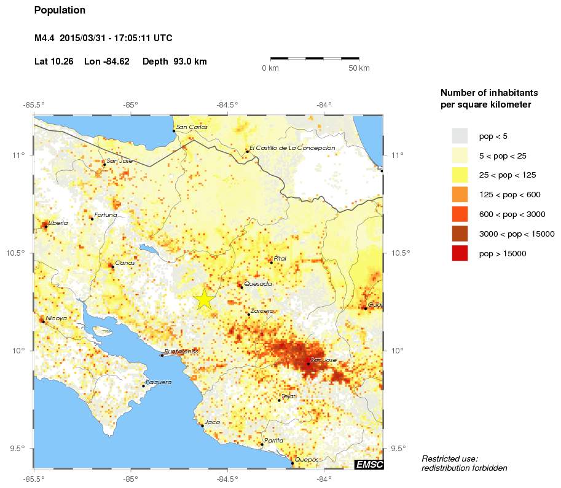Click the EMSC logo badge
This screenshot has height=488, width=561.
click(x=369, y=465)
